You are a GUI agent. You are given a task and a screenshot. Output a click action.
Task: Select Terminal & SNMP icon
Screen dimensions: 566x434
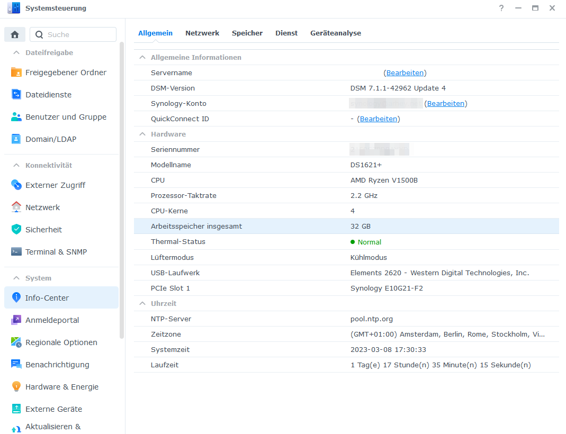[x=16, y=251]
